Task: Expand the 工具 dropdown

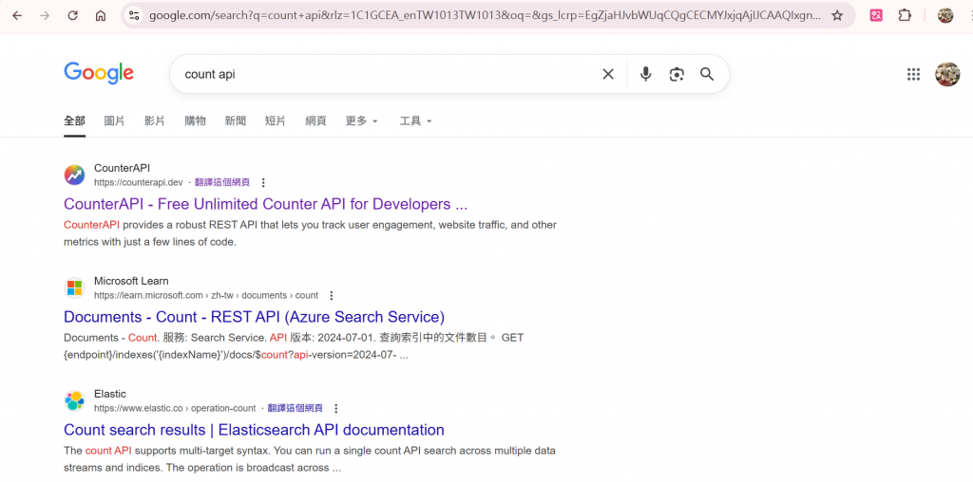Action: [x=416, y=121]
